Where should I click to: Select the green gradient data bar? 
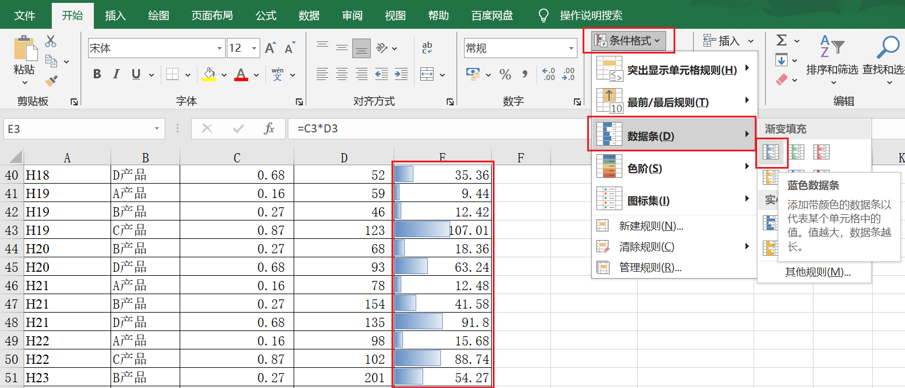point(796,152)
